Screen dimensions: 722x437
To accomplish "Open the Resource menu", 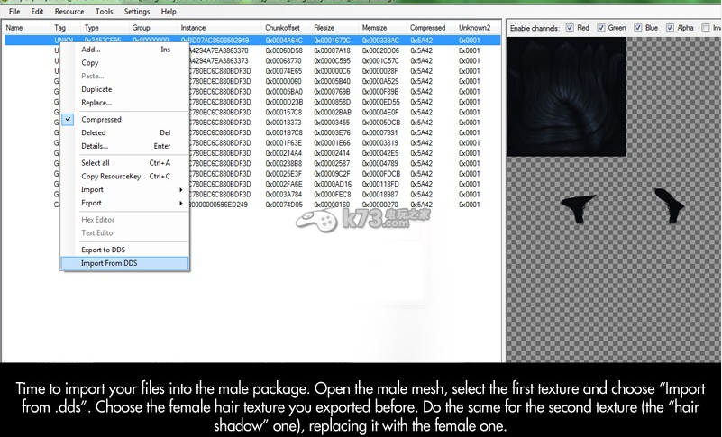I will [69, 12].
